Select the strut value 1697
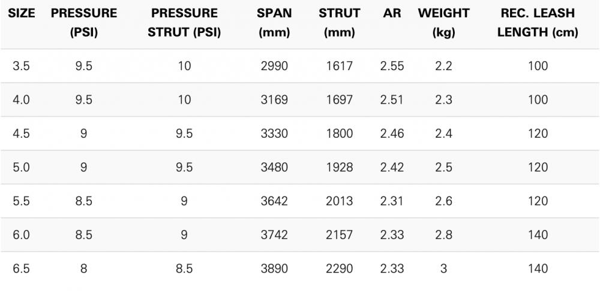The width and height of the screenshot is (600, 291). click(339, 99)
